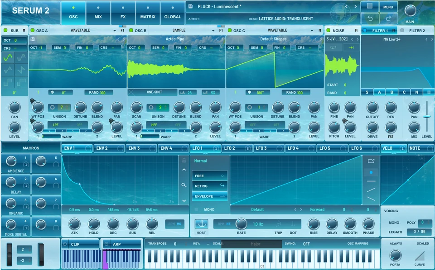Screen dimensions: 435x270
Task: Toggle the Filter 2 enable light
Action: 402,30
